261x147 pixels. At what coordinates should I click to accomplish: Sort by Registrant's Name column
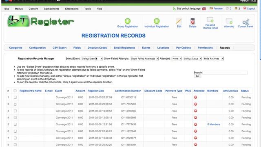[x=31, y=91]
